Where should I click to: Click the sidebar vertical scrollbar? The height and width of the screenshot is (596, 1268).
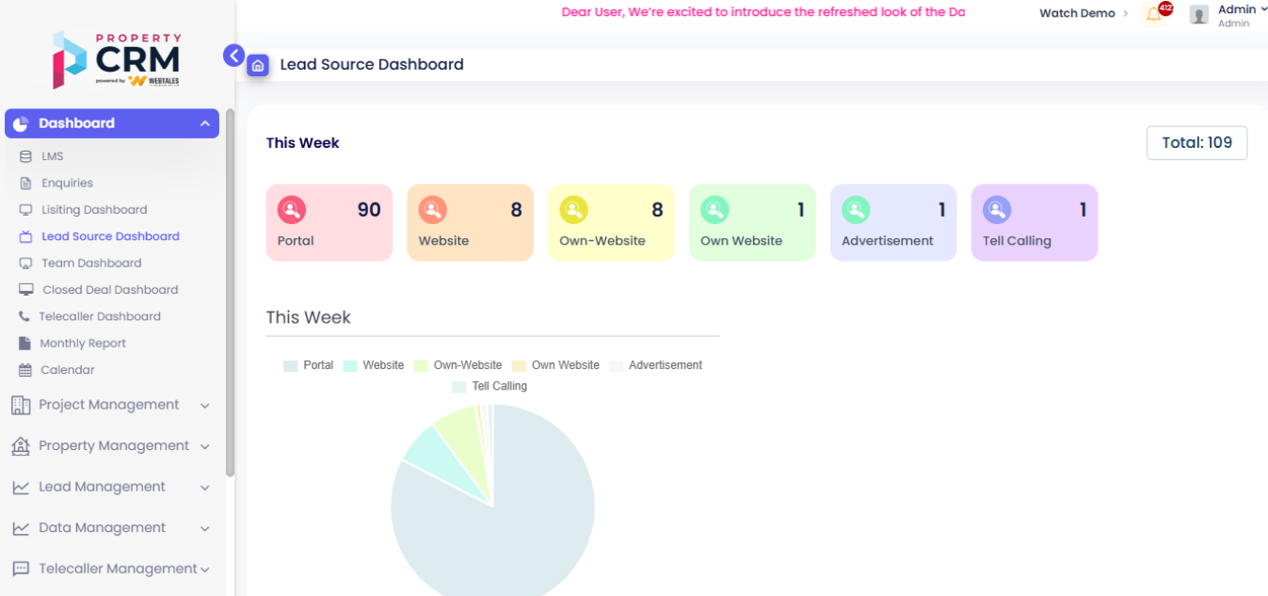(x=230, y=292)
